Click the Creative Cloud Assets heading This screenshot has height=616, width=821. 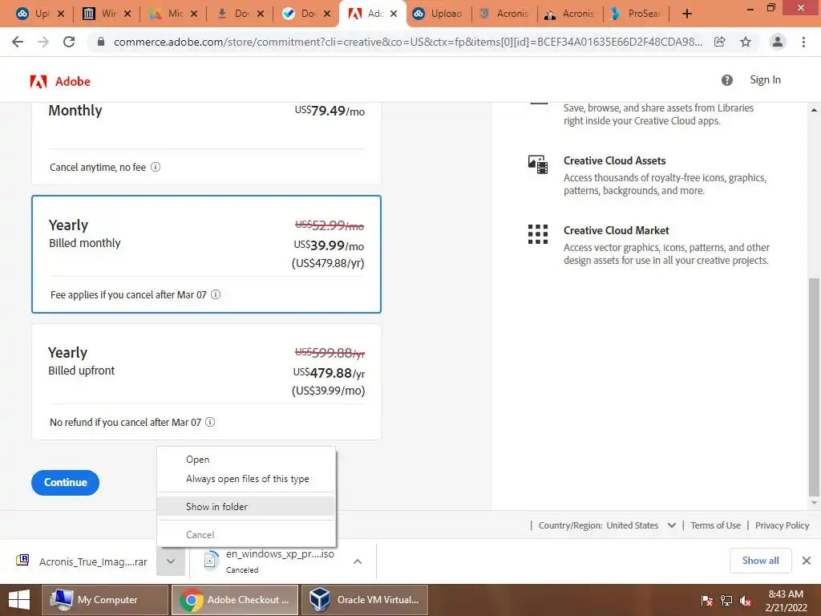[x=615, y=160]
